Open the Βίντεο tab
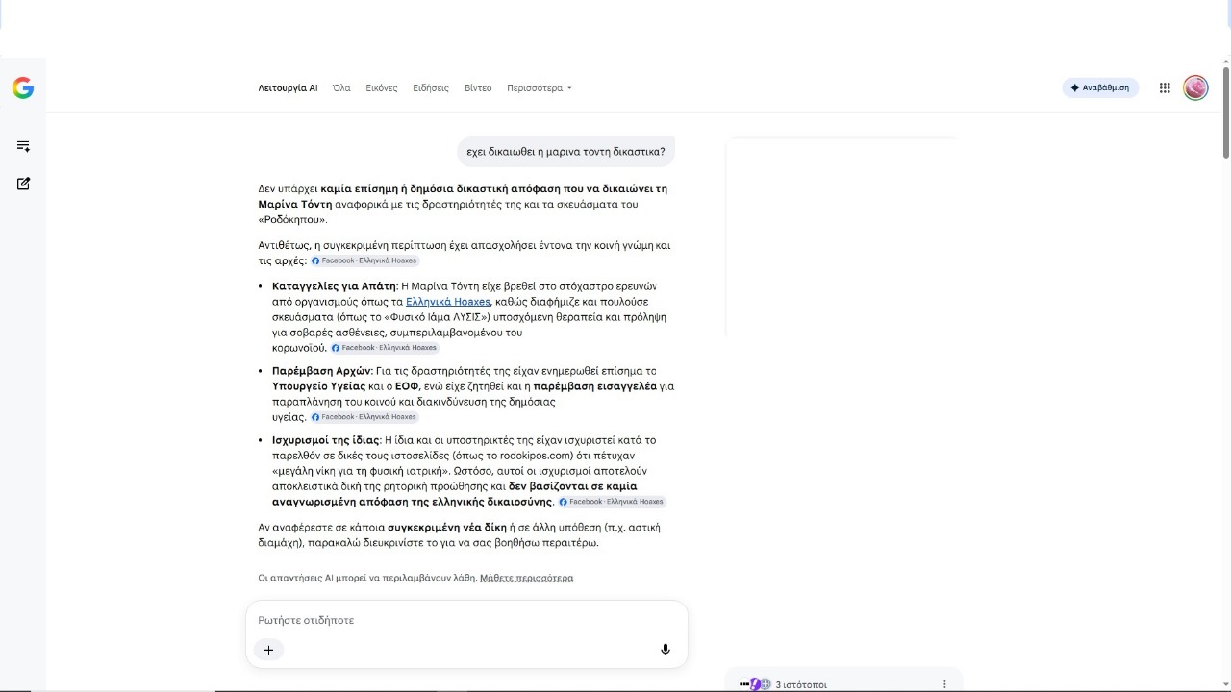This screenshot has height=692, width=1231. coord(478,88)
